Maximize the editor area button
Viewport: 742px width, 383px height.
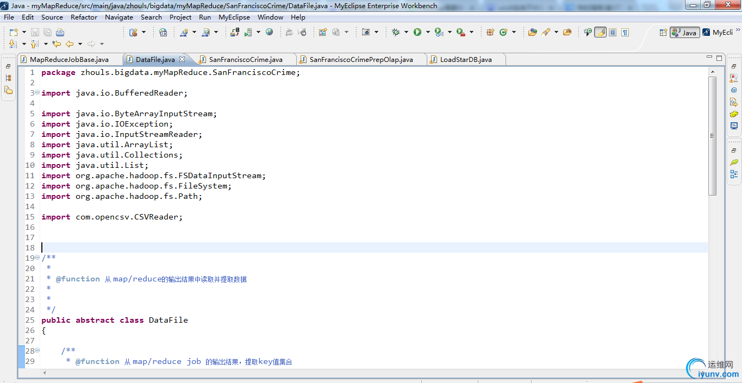[719, 58]
